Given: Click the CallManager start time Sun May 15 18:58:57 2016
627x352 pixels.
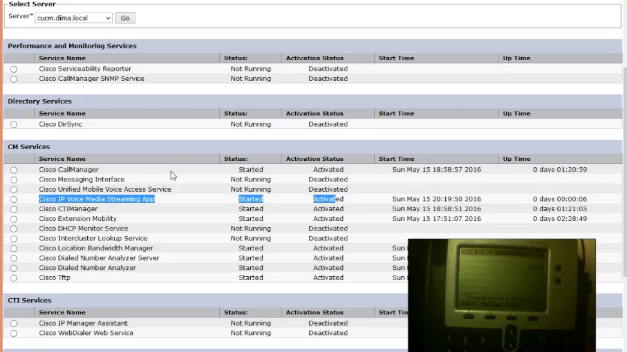Looking at the screenshot, I should pos(436,170).
